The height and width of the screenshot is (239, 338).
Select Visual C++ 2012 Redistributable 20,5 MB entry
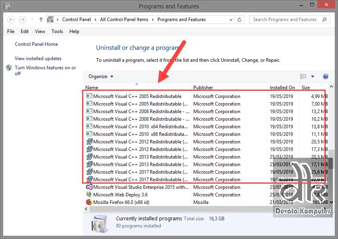pos(206,141)
